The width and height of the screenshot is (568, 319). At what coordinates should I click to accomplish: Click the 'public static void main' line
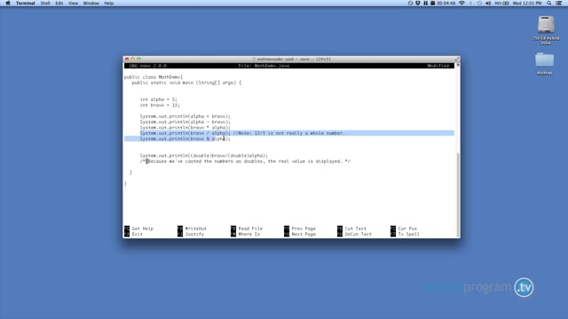(186, 82)
